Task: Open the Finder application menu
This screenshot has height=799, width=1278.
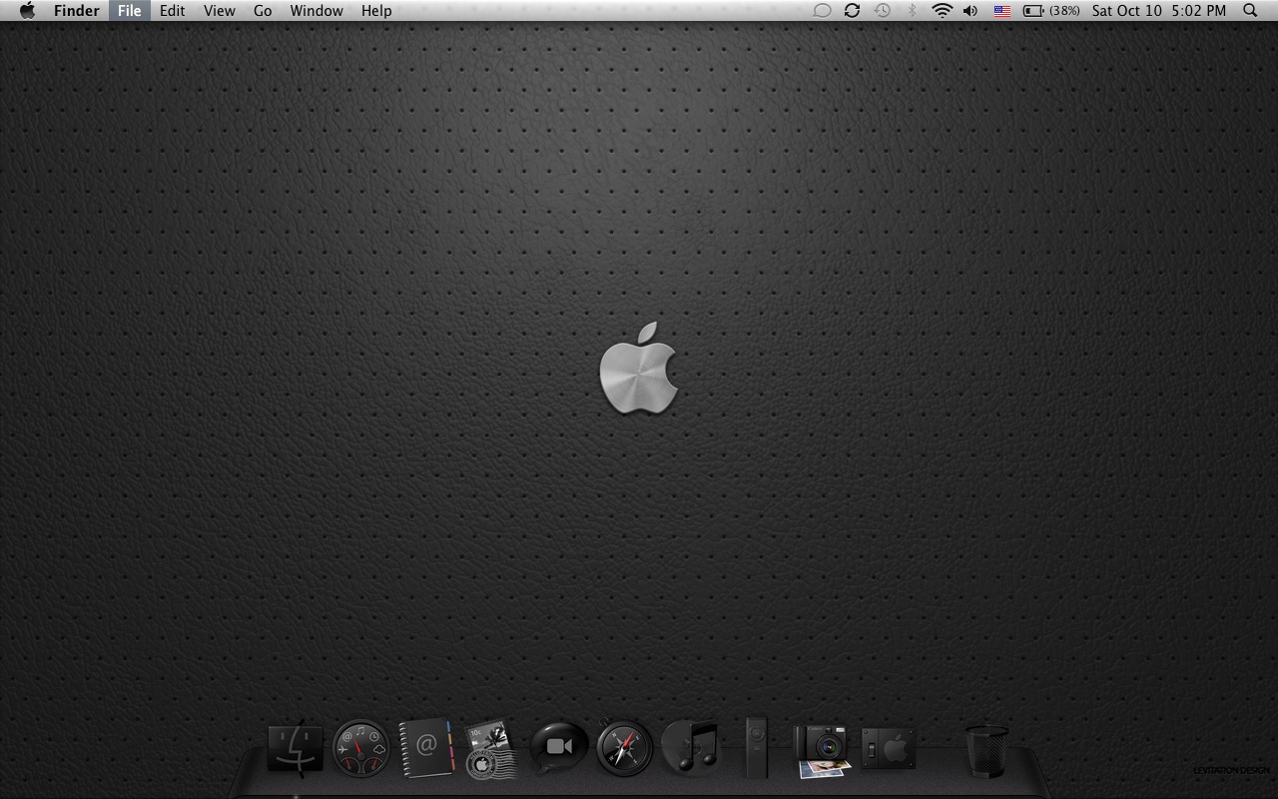Action: [x=76, y=11]
